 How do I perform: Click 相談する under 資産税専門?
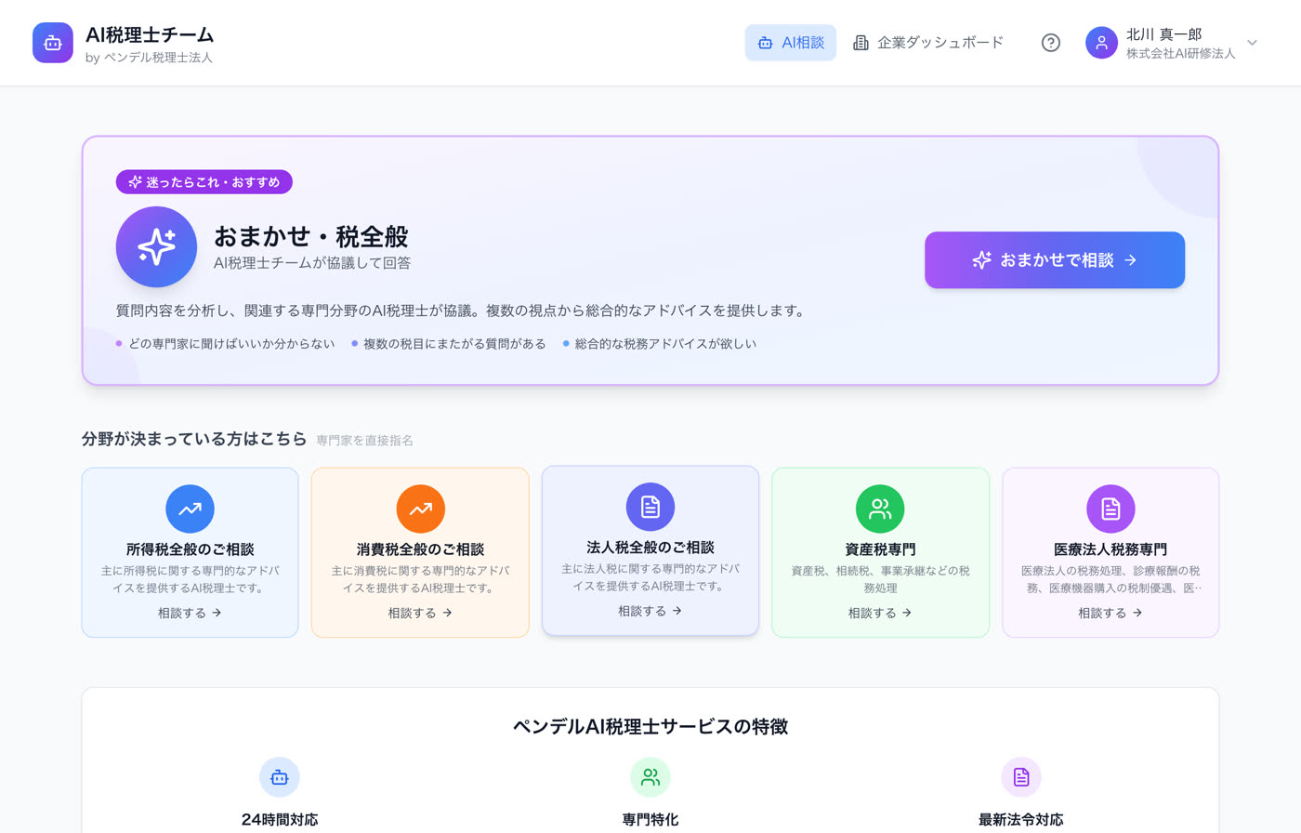coord(880,613)
